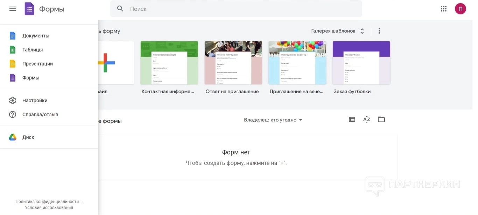Viewport: 478px width, 215px height.
Task: Open Справка/отзыв menu item
Action: pos(49,115)
